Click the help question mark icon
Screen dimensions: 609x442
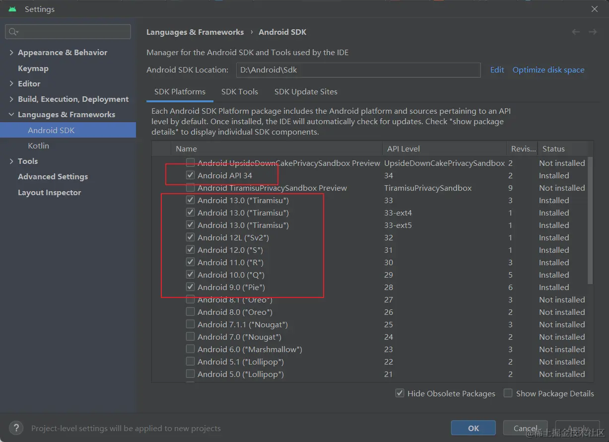click(16, 428)
